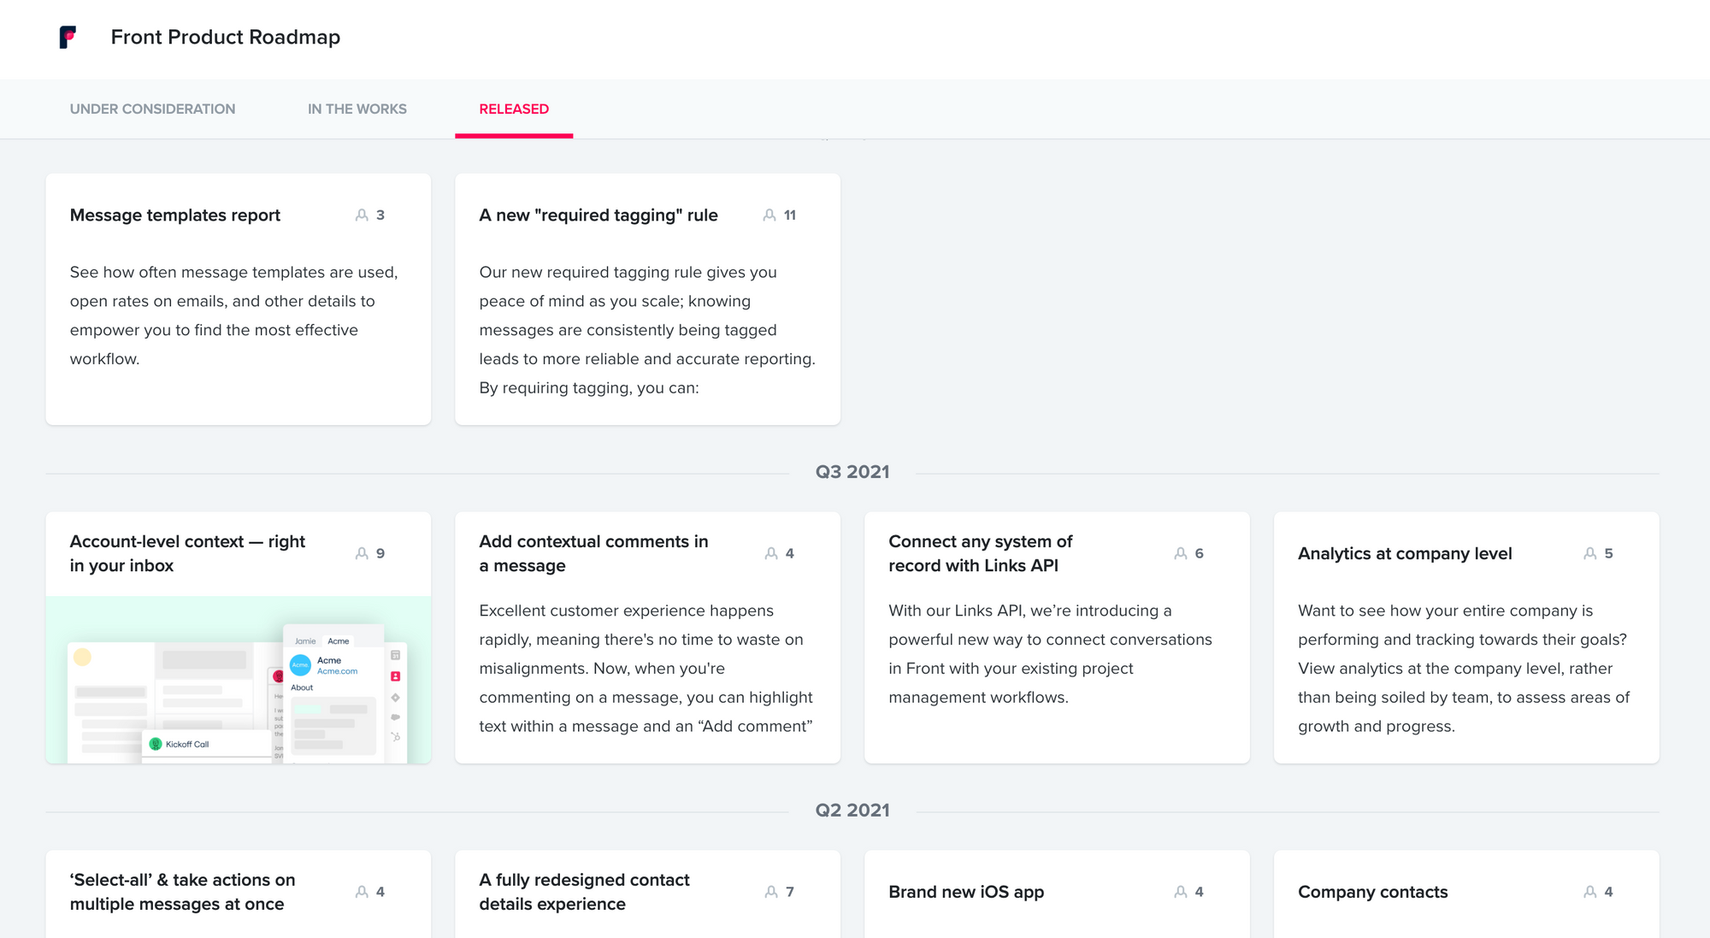Open Add contextual comments in a message
This screenshot has height=938, width=1710.
click(x=593, y=553)
